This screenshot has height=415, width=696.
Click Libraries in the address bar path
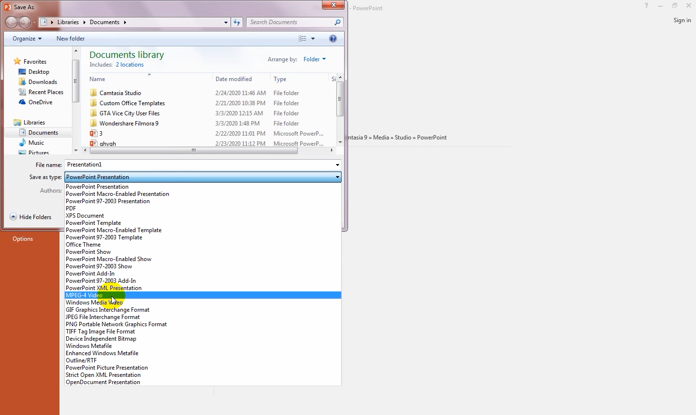point(68,22)
